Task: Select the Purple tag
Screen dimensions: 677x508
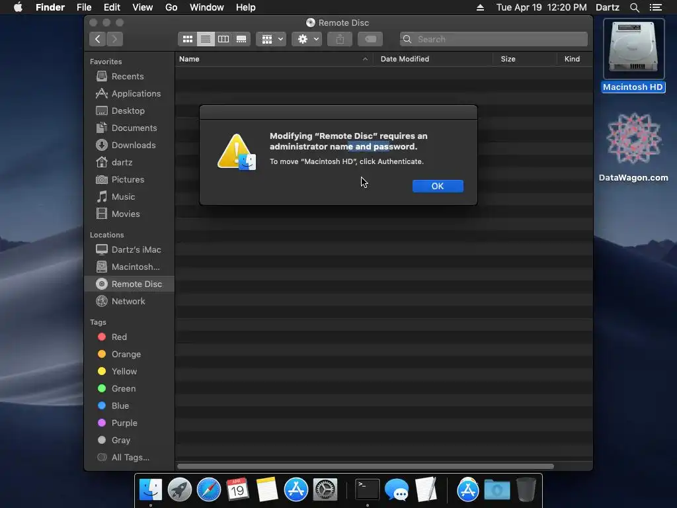Action: pos(130,423)
